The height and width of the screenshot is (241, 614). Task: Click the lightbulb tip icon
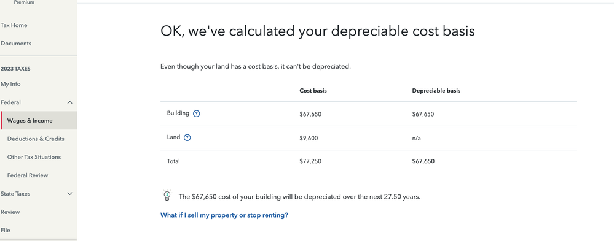point(167,195)
